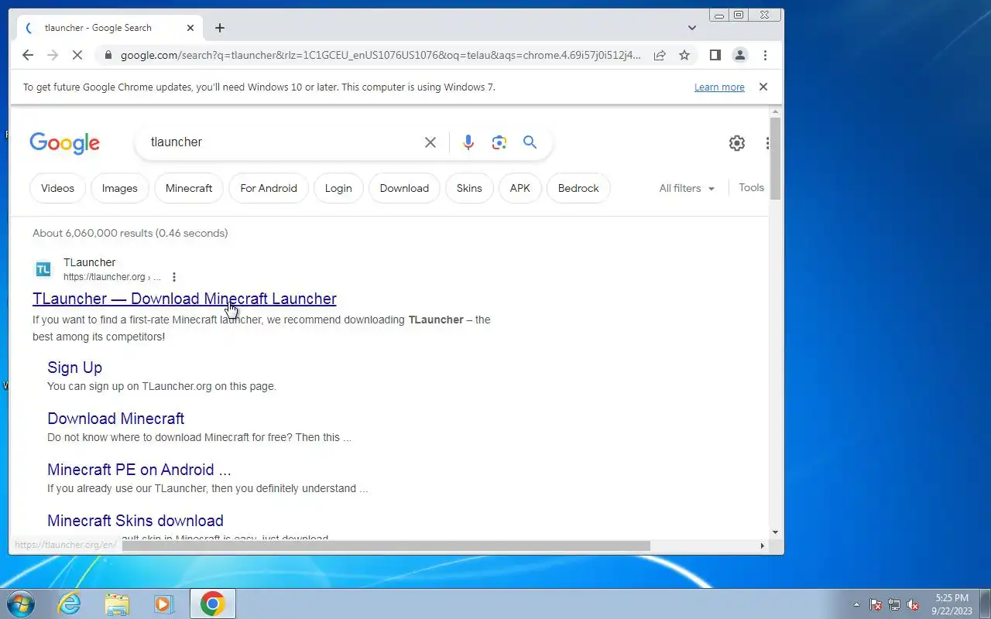The width and height of the screenshot is (991, 619).
Task: Click the address bar URL
Action: click(381, 55)
